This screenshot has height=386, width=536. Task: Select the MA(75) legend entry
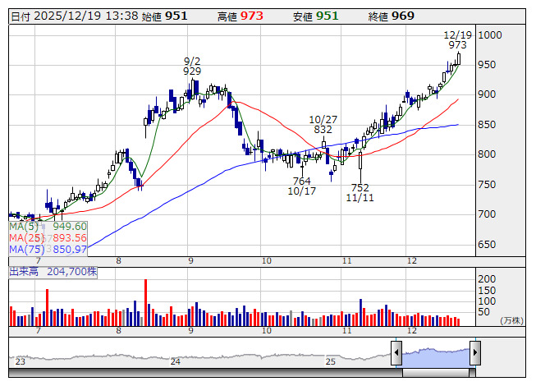[48, 249]
